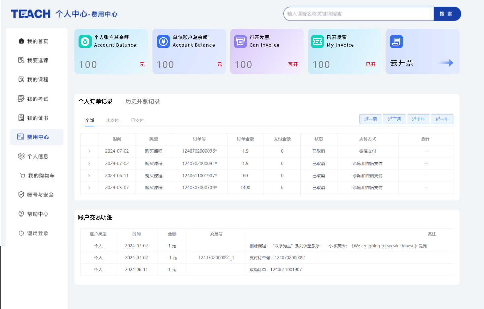Click the question mark icon beside 帮助中心
The width and height of the screenshot is (484, 309).
pos(21,214)
